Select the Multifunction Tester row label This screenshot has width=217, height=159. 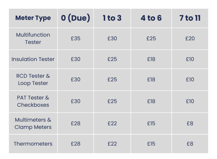click(33, 38)
